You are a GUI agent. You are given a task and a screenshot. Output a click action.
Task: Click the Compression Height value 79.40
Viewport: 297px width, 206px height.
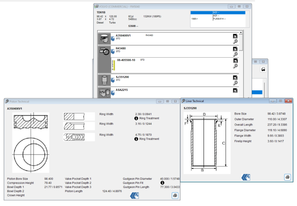[x=48, y=183]
